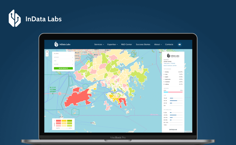Click the map zoom in plus button
Screen dimensions: 236x145
point(47,52)
